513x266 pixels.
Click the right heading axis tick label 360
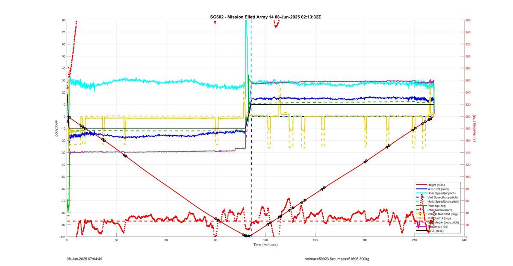[469, 20]
